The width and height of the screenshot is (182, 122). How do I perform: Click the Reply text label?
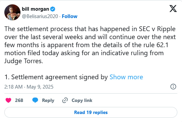point(48,100)
